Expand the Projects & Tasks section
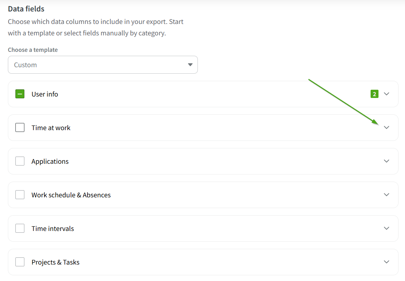This screenshot has height=281, width=405. tap(387, 262)
